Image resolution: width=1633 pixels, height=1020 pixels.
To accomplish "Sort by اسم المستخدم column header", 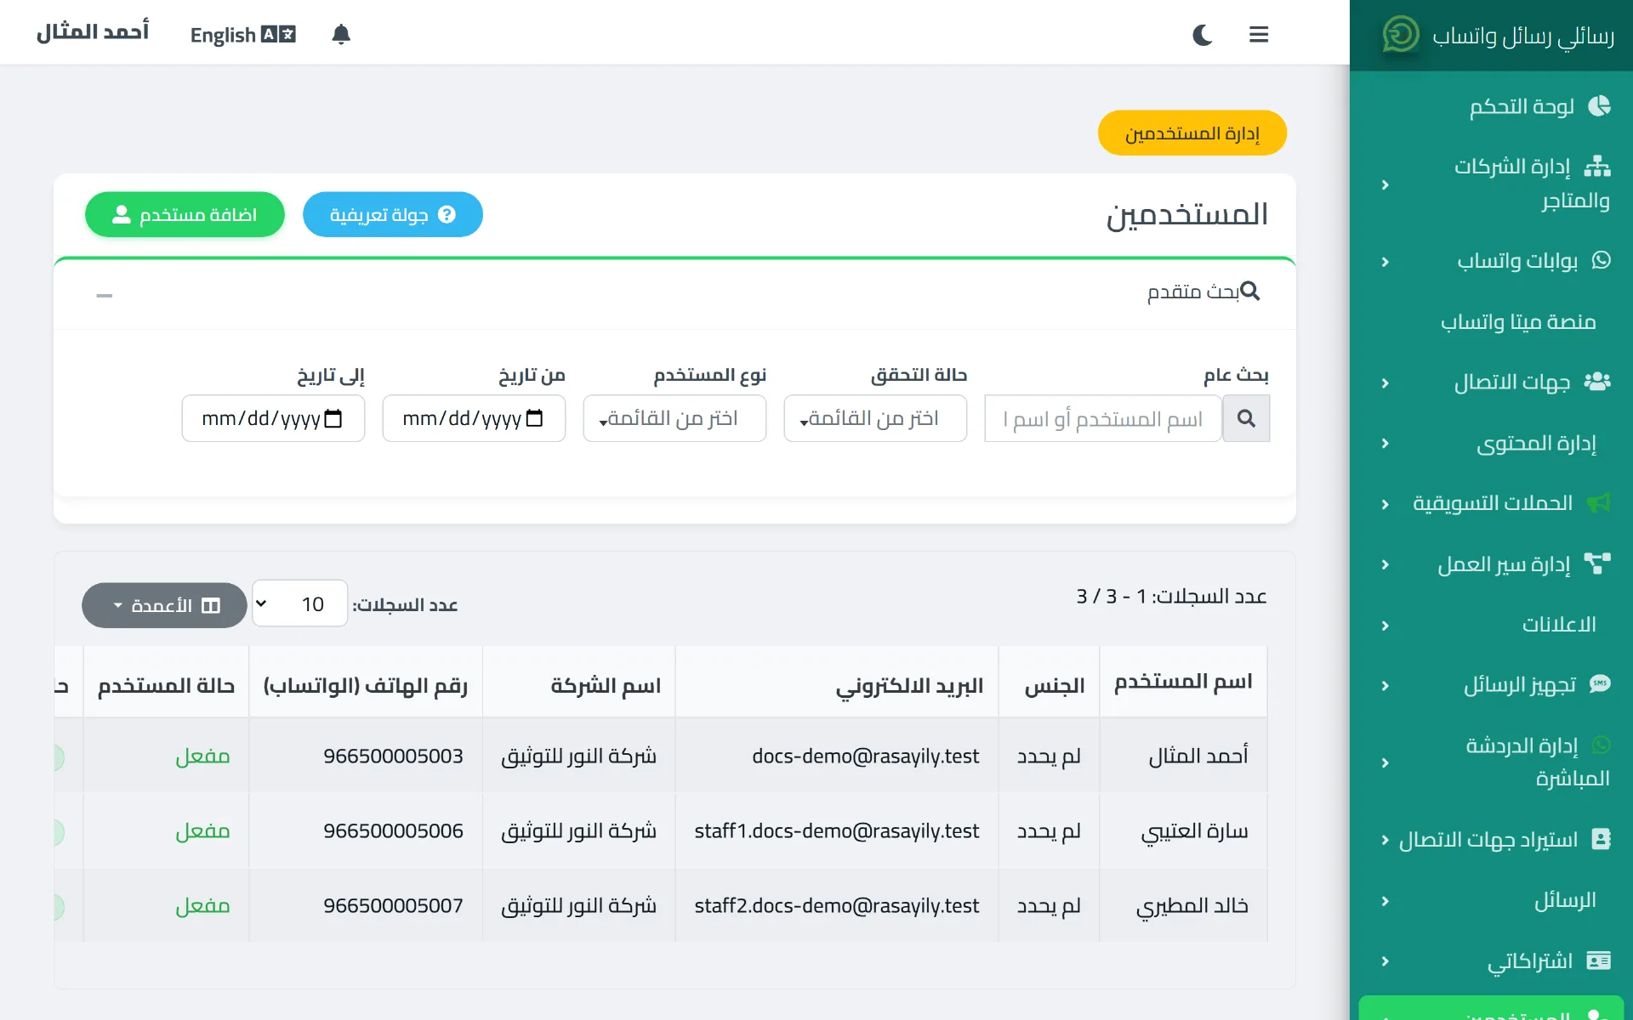I will [1183, 682].
